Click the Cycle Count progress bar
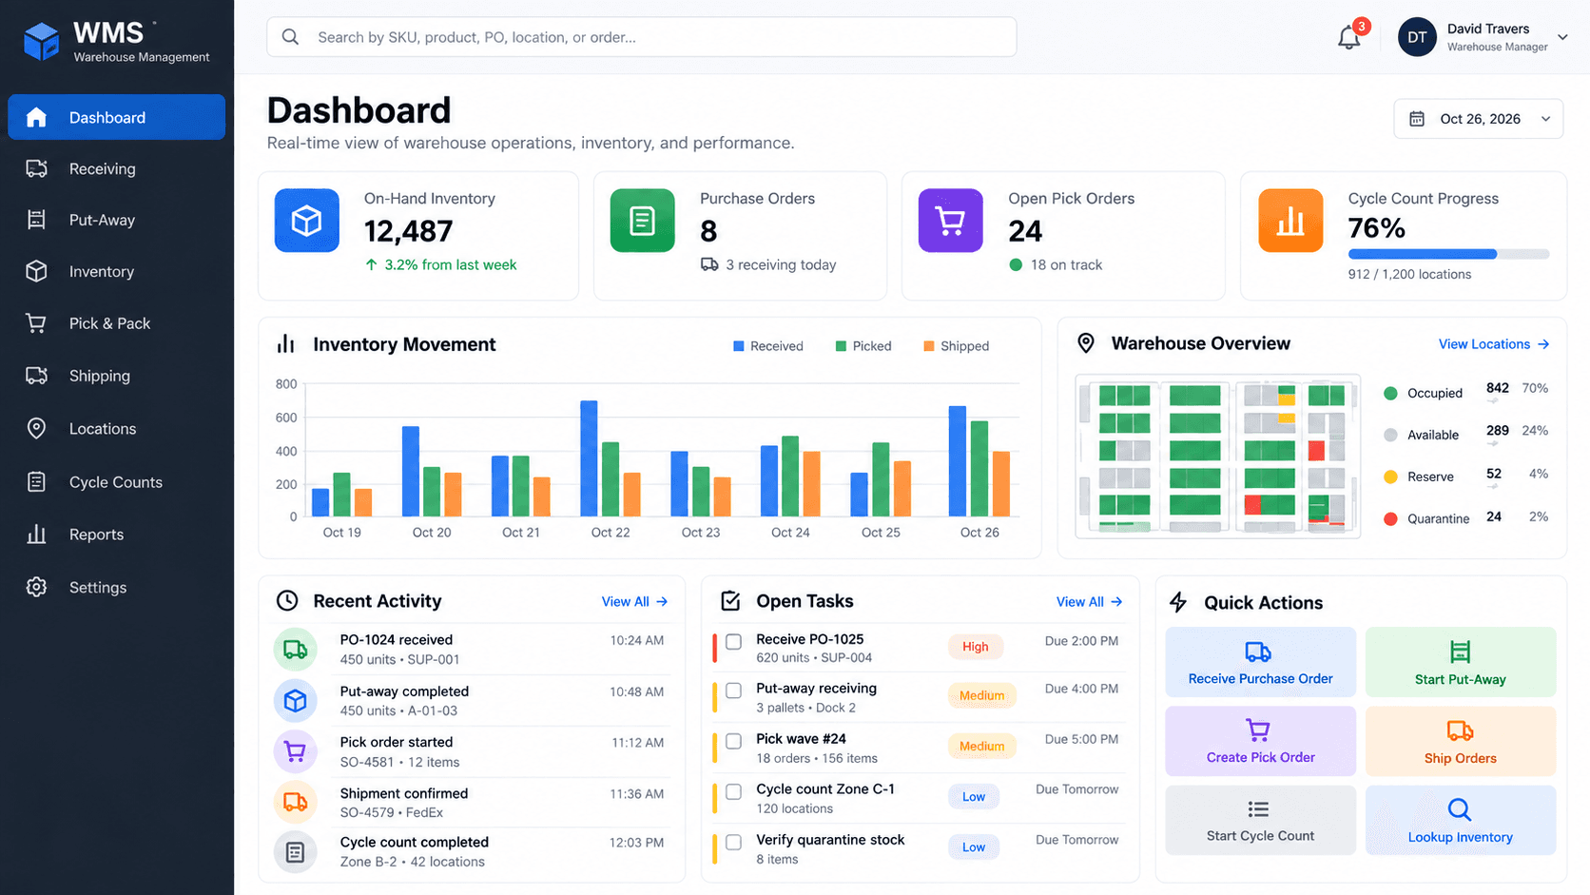Image resolution: width=1590 pixels, height=895 pixels. click(x=1448, y=254)
